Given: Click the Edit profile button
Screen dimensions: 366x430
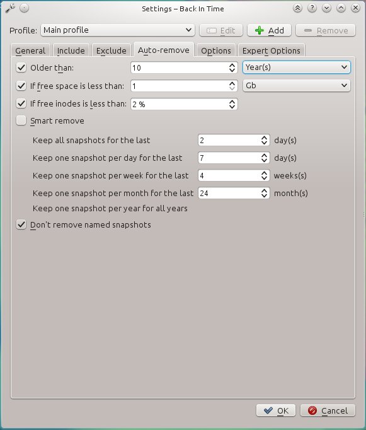Looking at the screenshot, I should click(x=221, y=30).
